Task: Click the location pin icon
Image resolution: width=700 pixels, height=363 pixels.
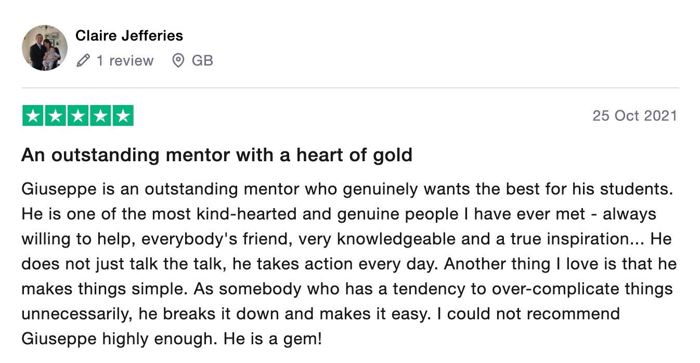Action: (x=178, y=61)
